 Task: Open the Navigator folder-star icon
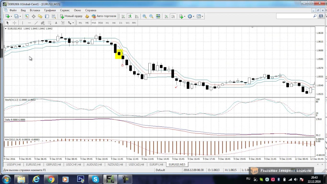coord(40,16)
